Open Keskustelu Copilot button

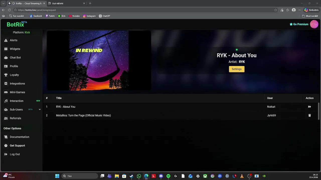tap(311, 10)
